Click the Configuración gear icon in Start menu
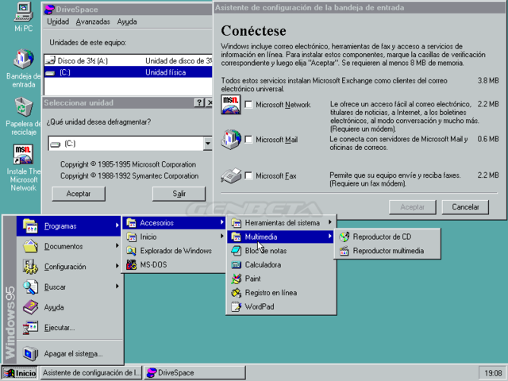 [30, 267]
